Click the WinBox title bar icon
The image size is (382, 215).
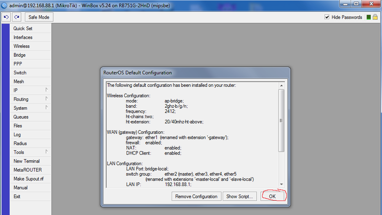pyautogui.click(x=4, y=5)
